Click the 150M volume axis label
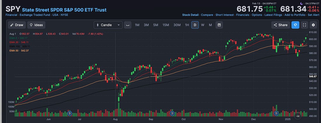 coord(11,102)
